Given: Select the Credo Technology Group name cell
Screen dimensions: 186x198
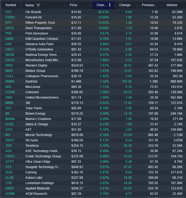Looking at the screenshot, I should click(x=43, y=156).
